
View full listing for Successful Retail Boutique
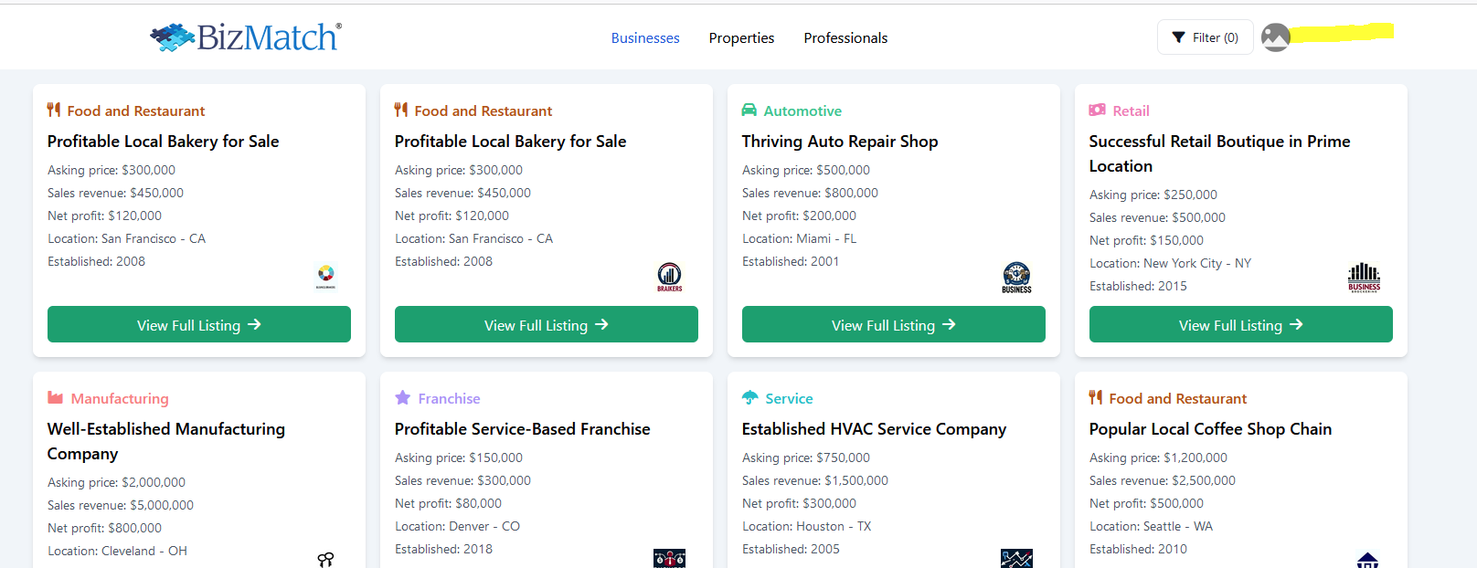1240,325
